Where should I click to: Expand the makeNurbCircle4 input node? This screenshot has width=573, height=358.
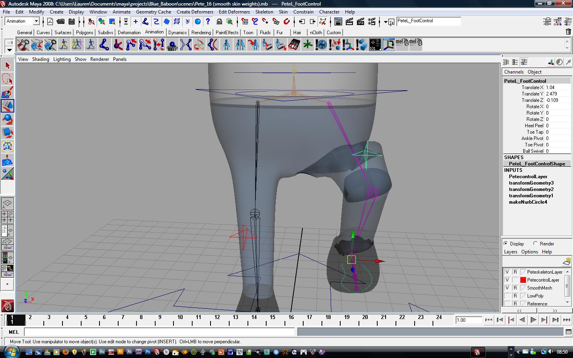528,202
